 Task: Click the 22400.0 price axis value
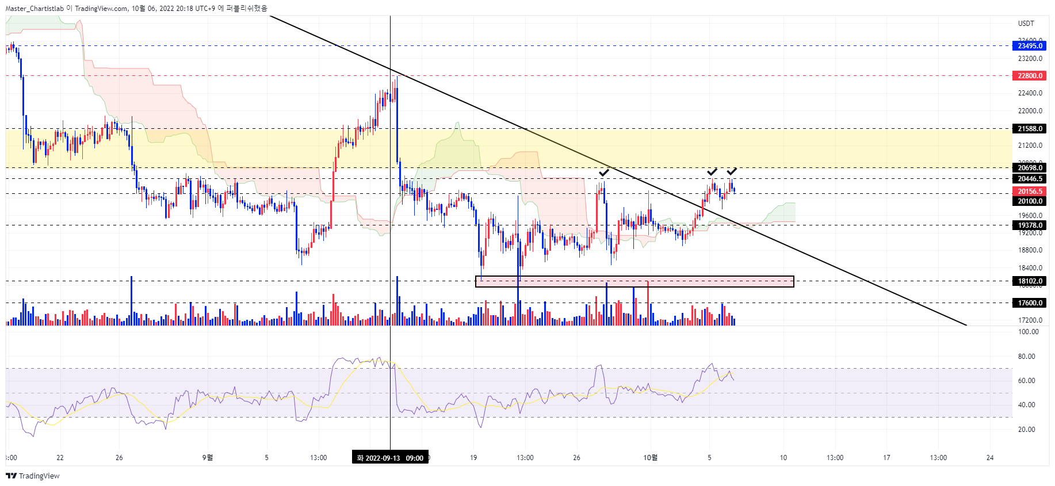(1030, 93)
